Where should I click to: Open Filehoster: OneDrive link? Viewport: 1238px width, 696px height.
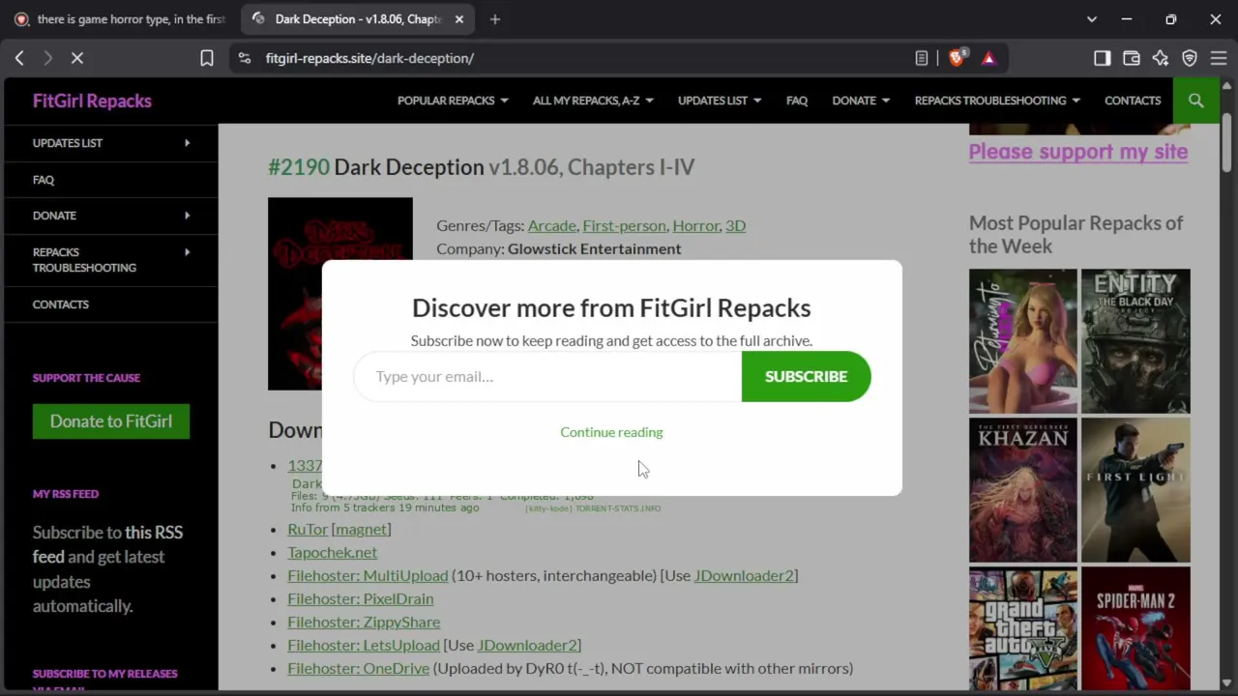pyautogui.click(x=358, y=668)
